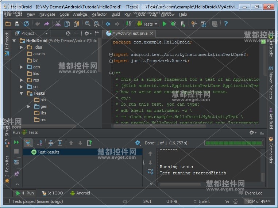
Task: Start debugging with the bug icon
Action: tap(173, 24)
